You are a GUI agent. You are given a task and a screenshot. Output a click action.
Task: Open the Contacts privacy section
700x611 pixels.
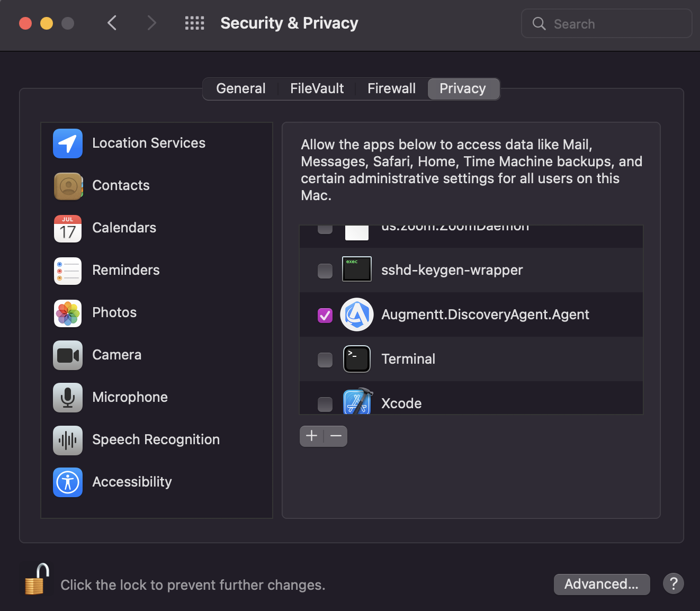[x=67, y=186]
